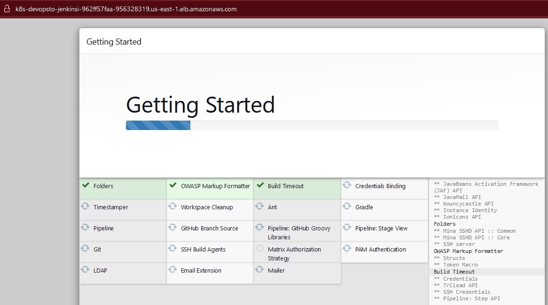
Task: Click the site security lock icon in address bar
Action: click(x=7, y=9)
